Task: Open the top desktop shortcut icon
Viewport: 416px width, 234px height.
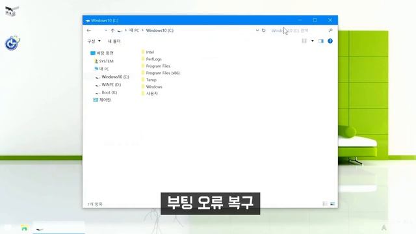Action: (x=12, y=11)
